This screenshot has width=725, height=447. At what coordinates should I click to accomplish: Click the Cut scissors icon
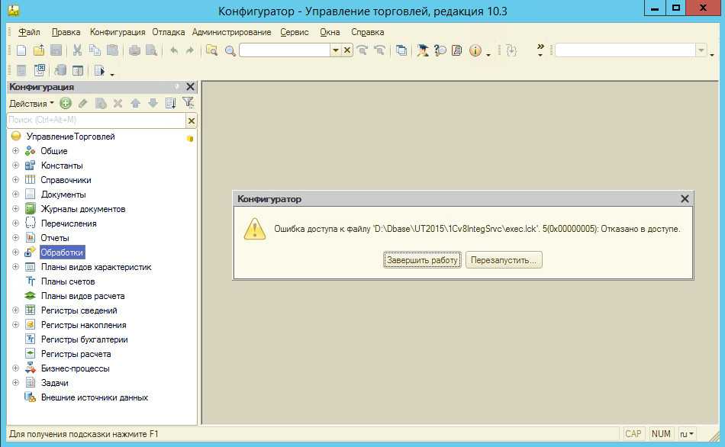click(x=77, y=50)
